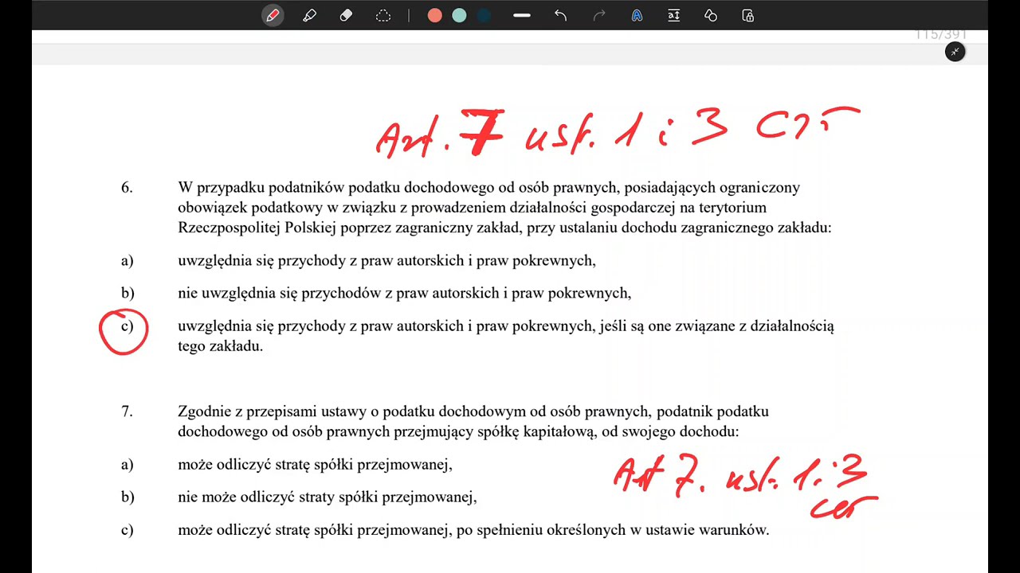The image size is (1020, 573).
Task: Undo the last stroke
Action: click(x=560, y=15)
